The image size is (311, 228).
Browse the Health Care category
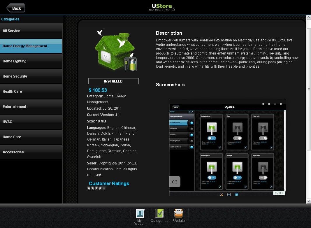31,92
